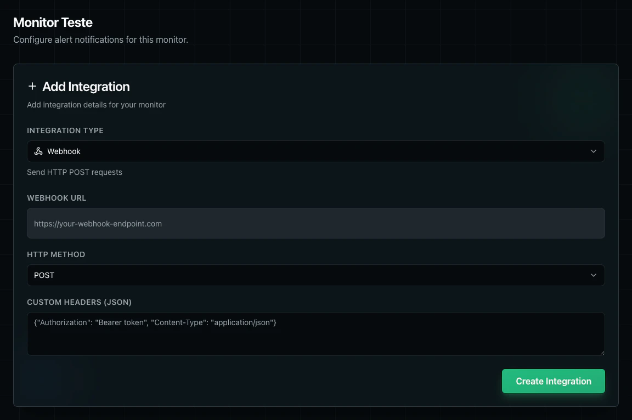The height and width of the screenshot is (420, 632).
Task: Click the Create Integration button
Action: tap(553, 381)
